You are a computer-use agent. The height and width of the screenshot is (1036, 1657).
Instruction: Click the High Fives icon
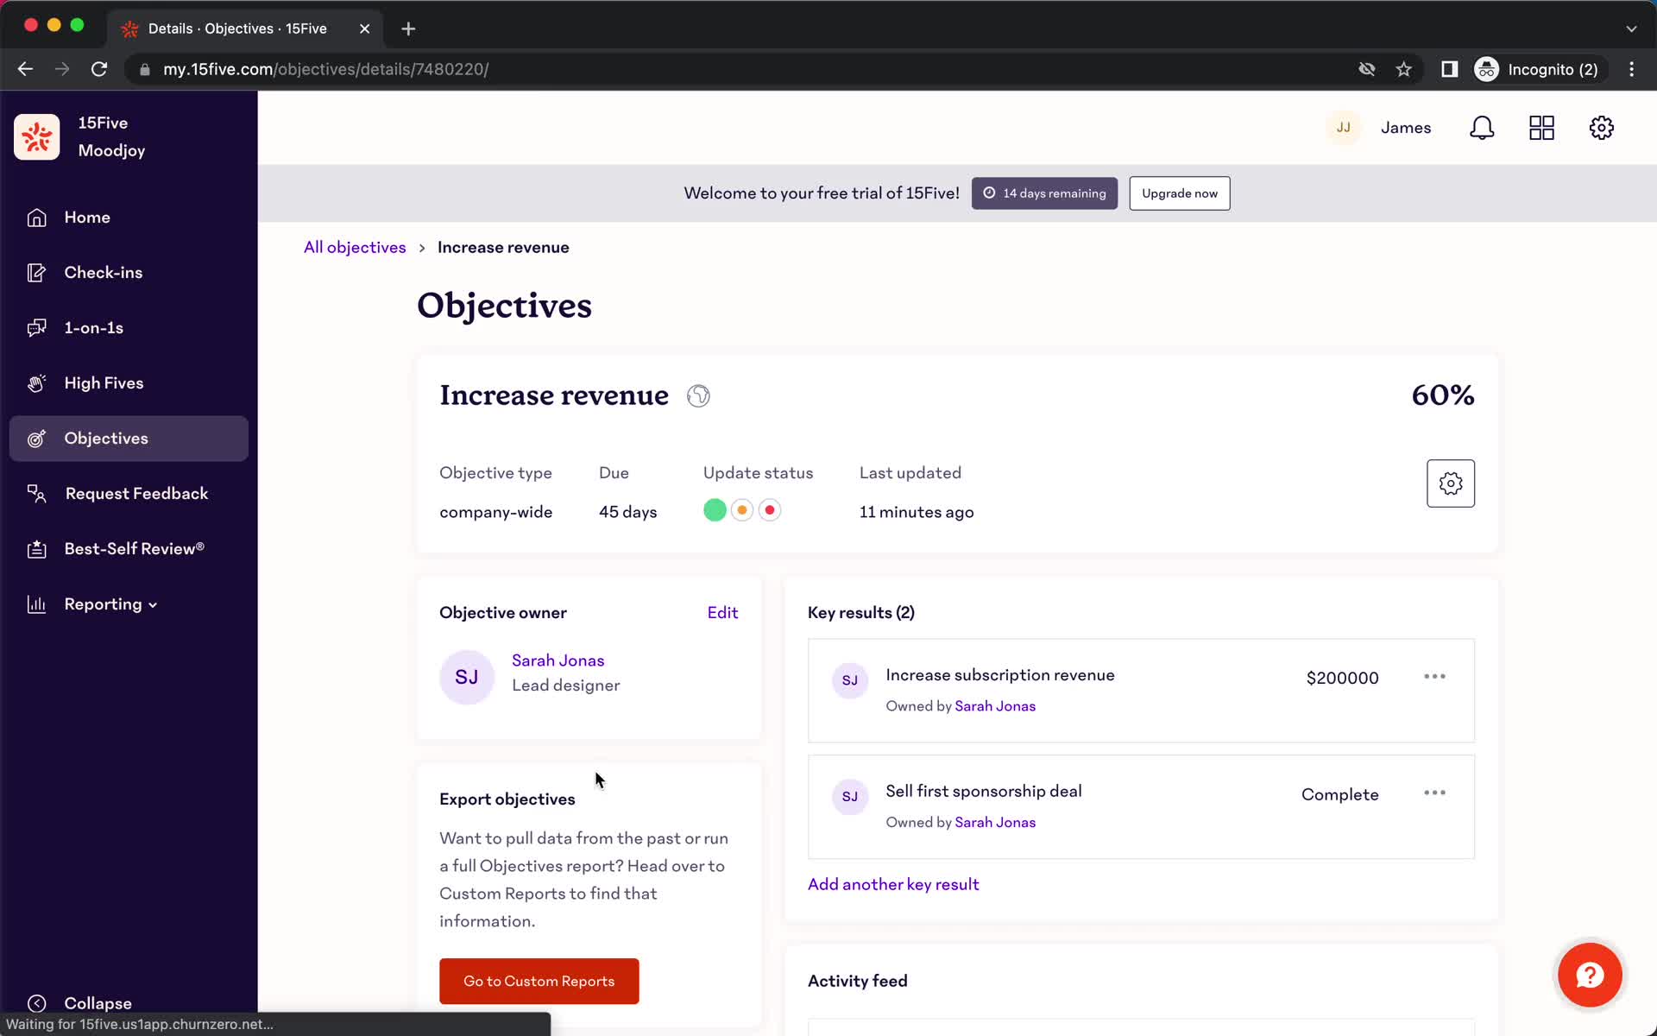pos(35,383)
